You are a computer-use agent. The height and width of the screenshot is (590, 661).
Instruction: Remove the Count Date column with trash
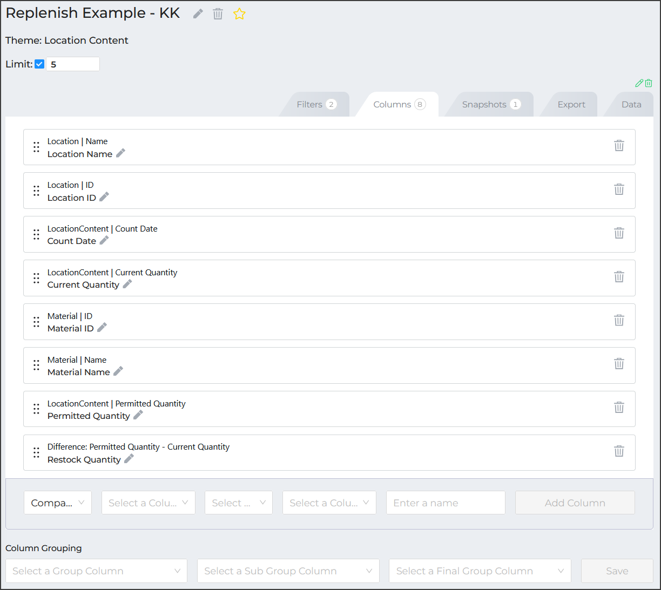(x=619, y=233)
